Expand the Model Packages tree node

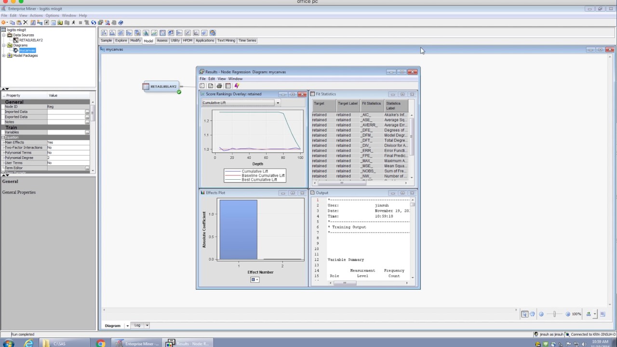[x=4, y=55]
